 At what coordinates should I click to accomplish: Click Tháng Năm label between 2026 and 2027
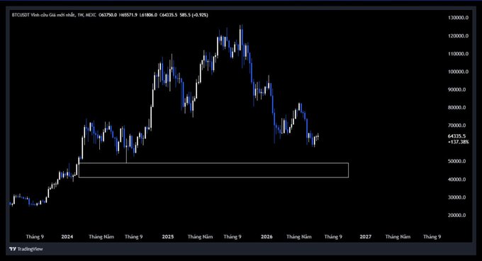[299, 237]
